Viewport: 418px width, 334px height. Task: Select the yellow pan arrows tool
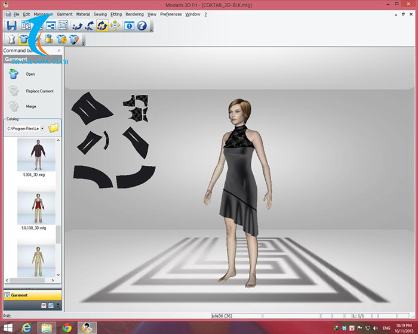tap(113, 26)
